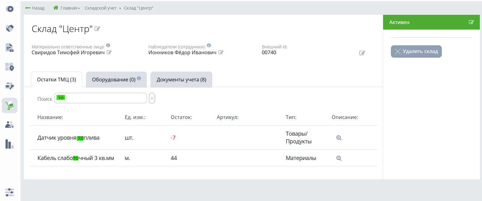This screenshot has height=201, width=482.
Task: Clear the search field with X button
Action: click(x=152, y=98)
